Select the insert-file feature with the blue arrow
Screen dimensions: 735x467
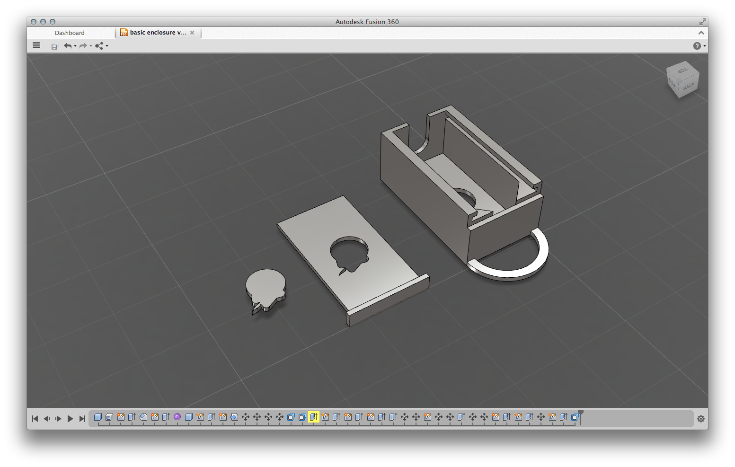pos(234,417)
